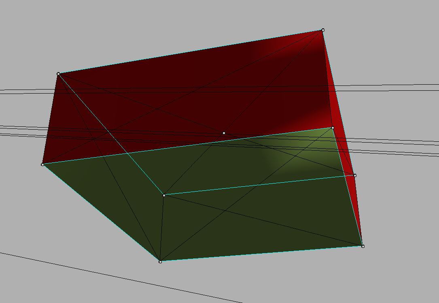Select cyan edge from inner vertex to right side
This screenshot has height=303, width=439.
[x=259, y=186]
